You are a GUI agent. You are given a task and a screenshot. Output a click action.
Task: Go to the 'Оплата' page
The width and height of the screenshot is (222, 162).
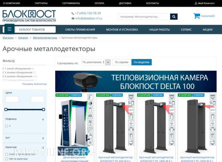pos(100,3)
